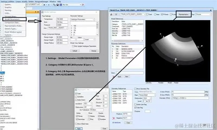Viewport: 217px width, 130px height.
Task: Toggle the Track checkbox in Model View
Action: click(x=147, y=14)
